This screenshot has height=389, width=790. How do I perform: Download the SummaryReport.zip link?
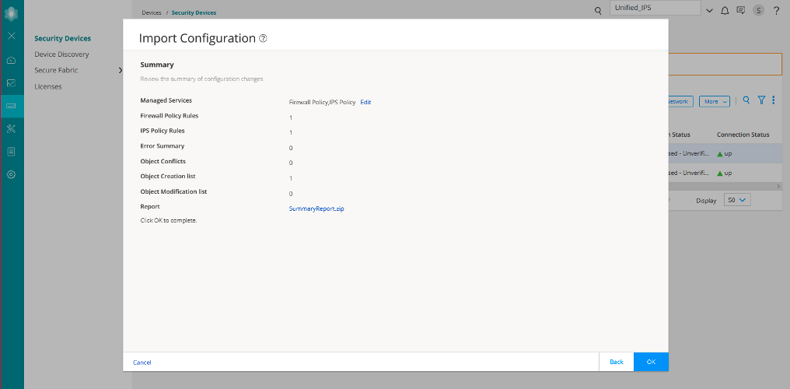click(316, 209)
